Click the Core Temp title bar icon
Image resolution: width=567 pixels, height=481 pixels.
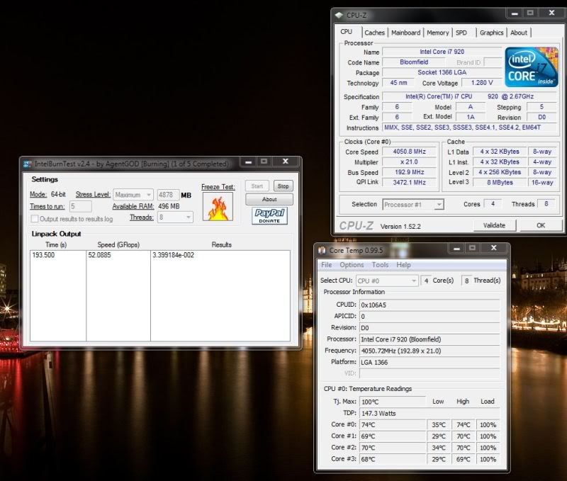pyautogui.click(x=322, y=251)
